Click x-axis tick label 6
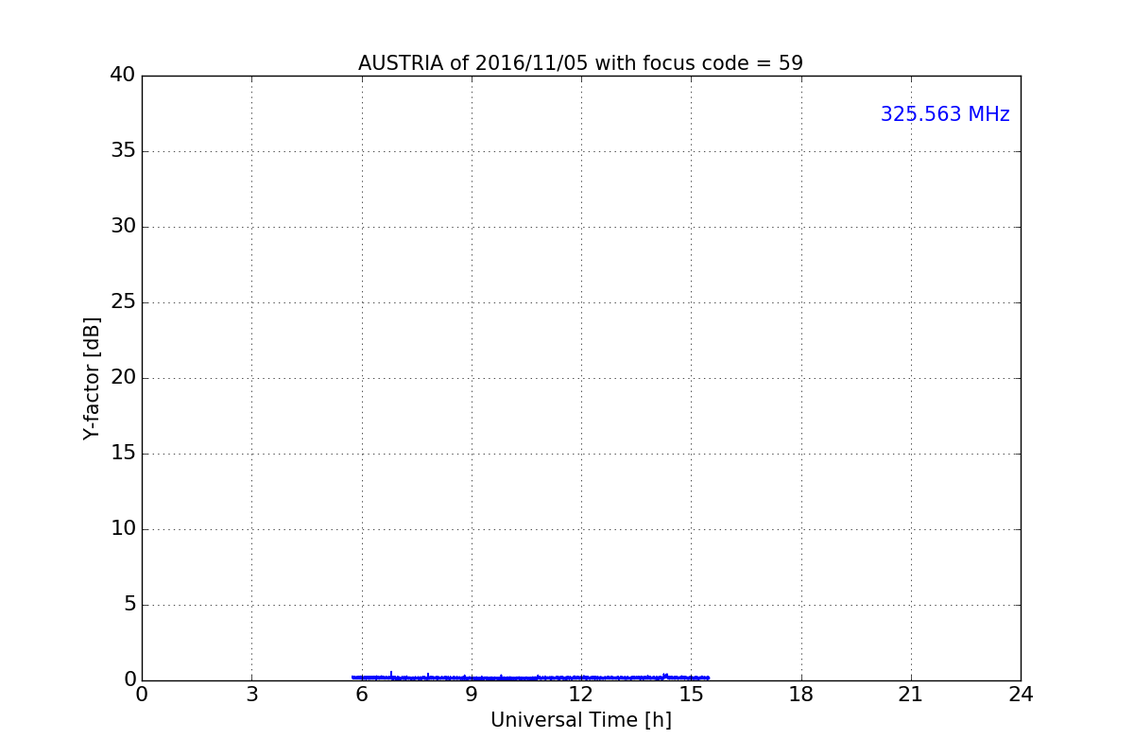 tap(361, 695)
